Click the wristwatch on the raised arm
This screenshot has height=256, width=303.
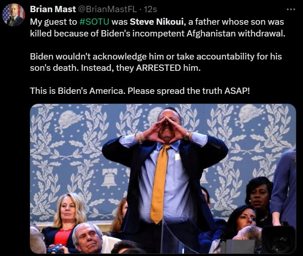(187, 135)
